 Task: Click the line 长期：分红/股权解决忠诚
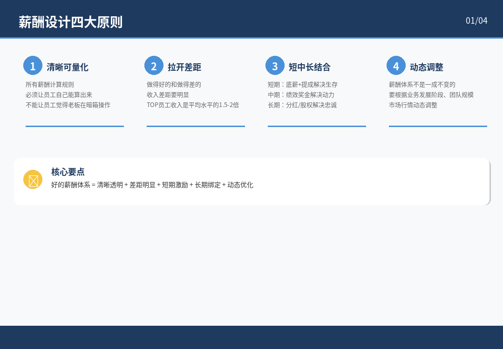pos(302,105)
